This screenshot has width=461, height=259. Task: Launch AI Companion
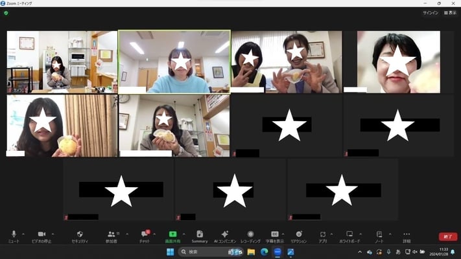click(x=224, y=234)
